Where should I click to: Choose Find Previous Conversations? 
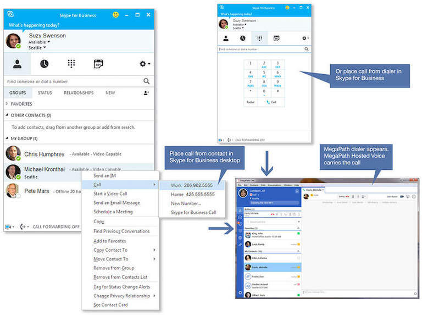(121, 231)
